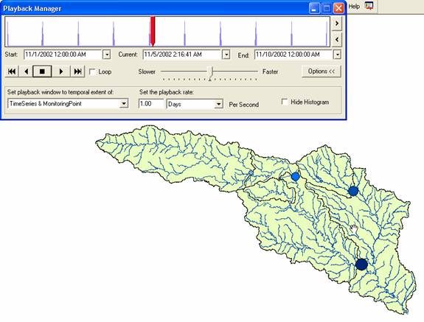Viewport: 424px width, 322px height.
Task: Enable the Loop checkbox
Action: click(x=92, y=72)
